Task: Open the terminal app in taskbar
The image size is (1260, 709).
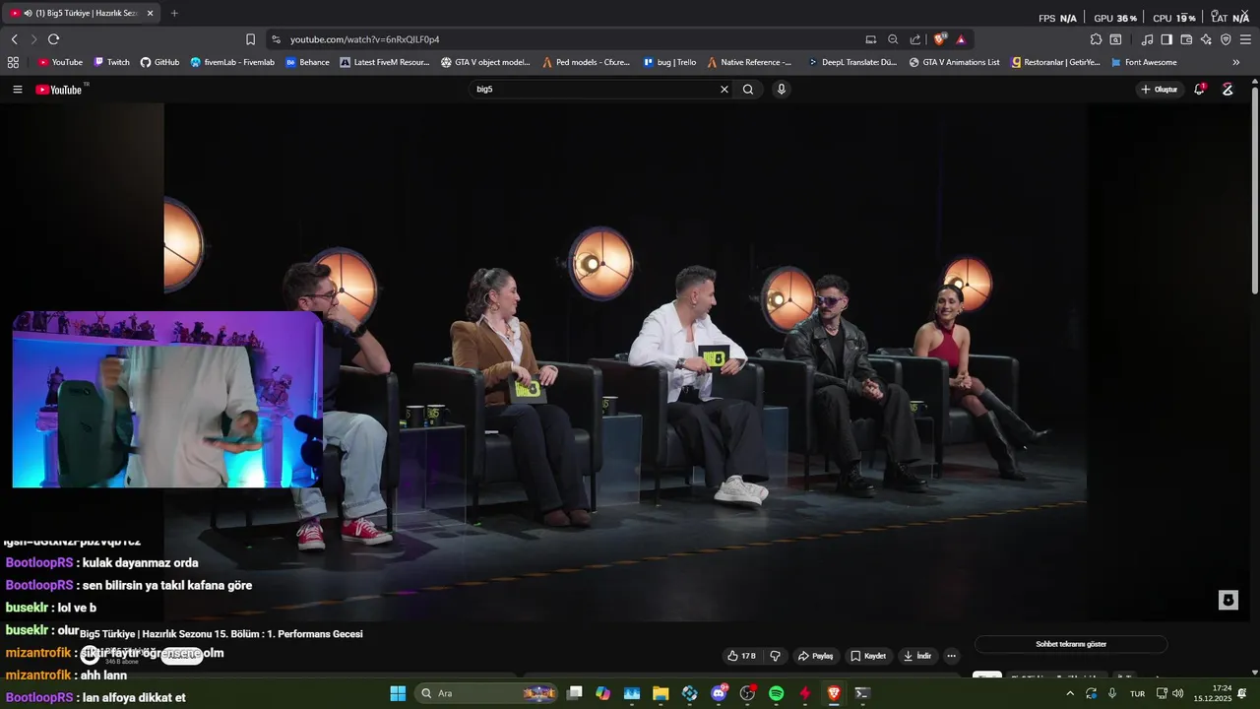Action: [x=862, y=693]
